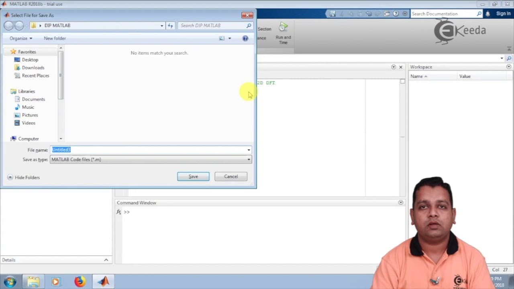Open media player from taskbar
The image size is (514, 289).
coord(55,282)
